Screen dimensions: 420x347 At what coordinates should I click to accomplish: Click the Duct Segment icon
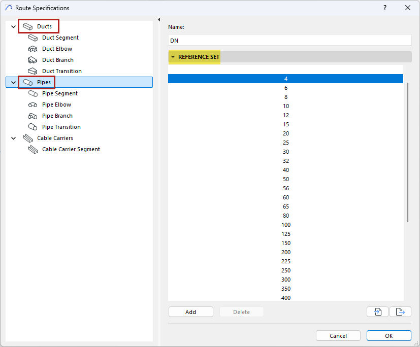(33, 38)
